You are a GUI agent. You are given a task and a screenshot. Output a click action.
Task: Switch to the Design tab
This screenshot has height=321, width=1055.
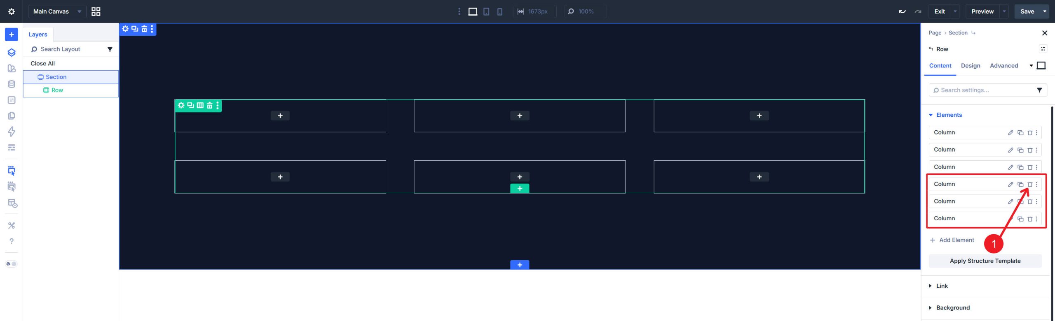pyautogui.click(x=971, y=66)
